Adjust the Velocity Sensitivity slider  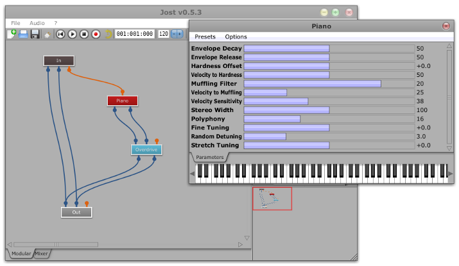pos(329,101)
